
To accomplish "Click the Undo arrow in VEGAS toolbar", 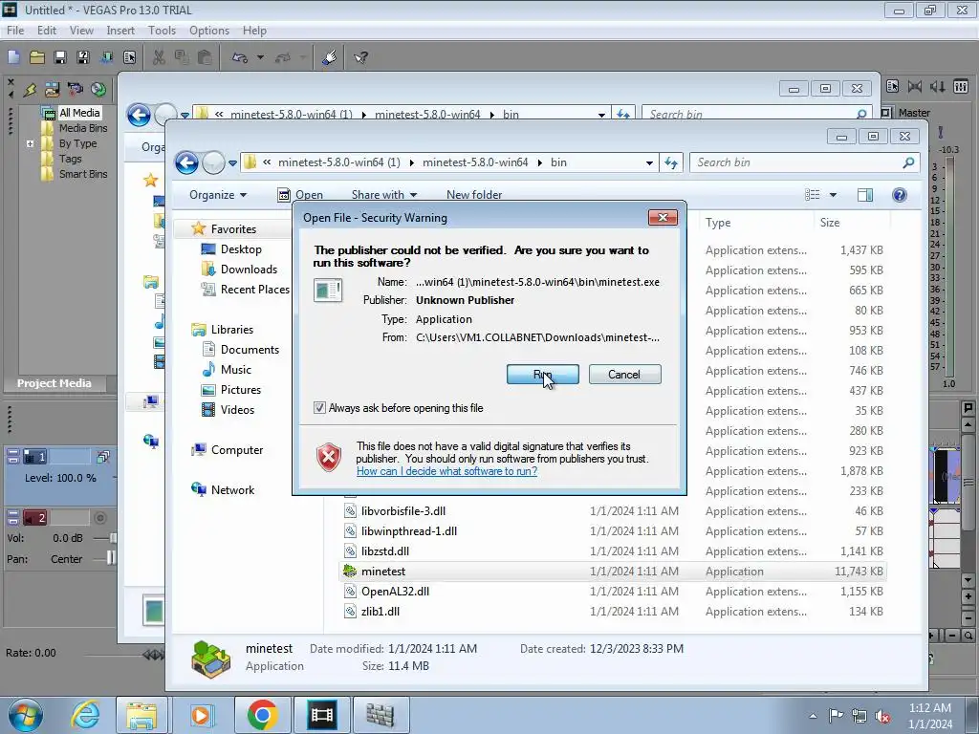I will pos(240,57).
